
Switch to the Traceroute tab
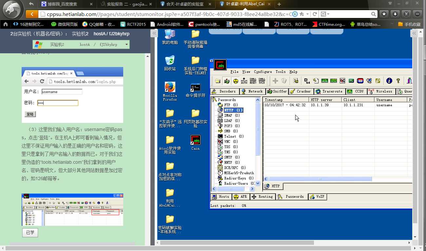(329, 92)
